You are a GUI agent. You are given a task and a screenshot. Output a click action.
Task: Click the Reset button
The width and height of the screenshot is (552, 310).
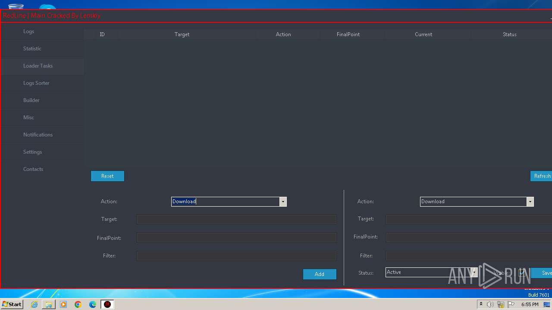(x=107, y=176)
